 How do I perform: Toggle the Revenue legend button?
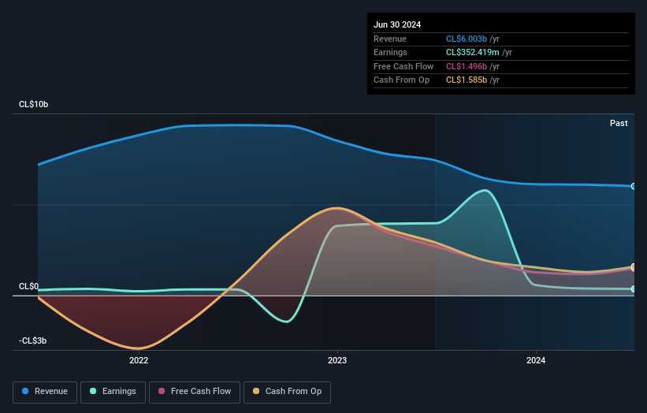click(x=45, y=392)
